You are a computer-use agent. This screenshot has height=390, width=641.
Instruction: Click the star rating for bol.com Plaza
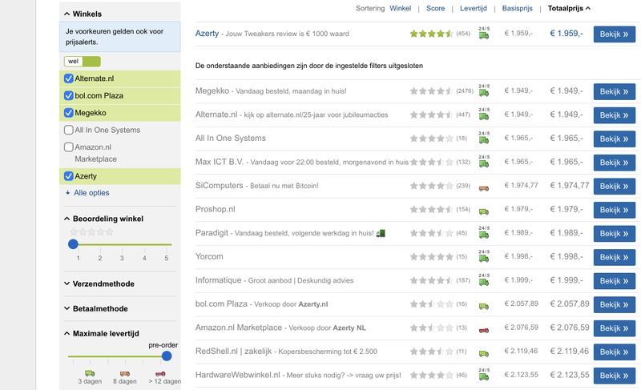[432, 304]
